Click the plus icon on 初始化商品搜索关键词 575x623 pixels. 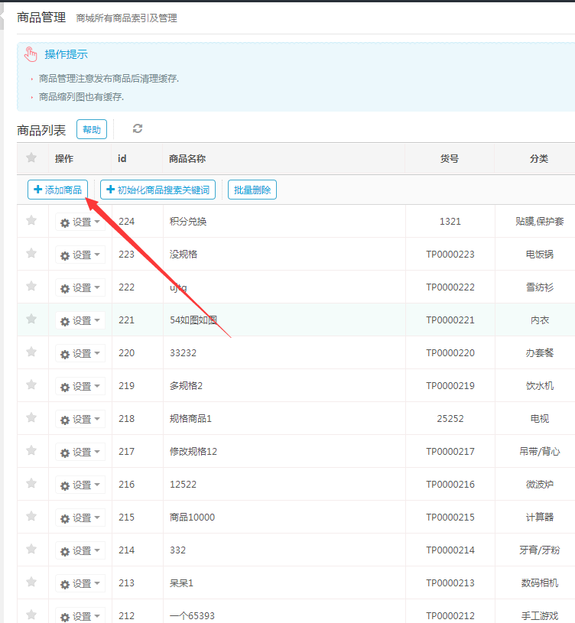pyautogui.click(x=110, y=190)
